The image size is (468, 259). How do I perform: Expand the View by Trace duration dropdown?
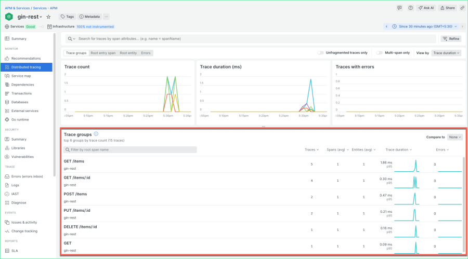[447, 53]
